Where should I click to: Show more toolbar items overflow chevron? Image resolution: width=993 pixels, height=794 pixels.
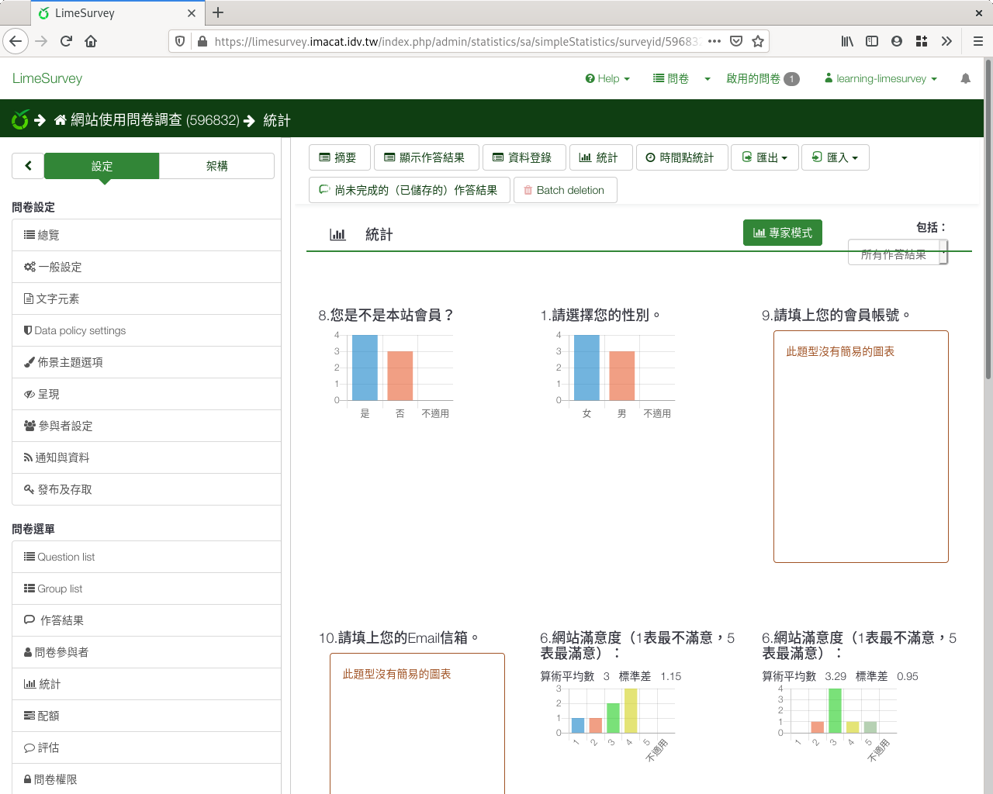click(946, 41)
